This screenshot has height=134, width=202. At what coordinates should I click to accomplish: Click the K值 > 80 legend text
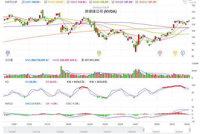click(75, 82)
